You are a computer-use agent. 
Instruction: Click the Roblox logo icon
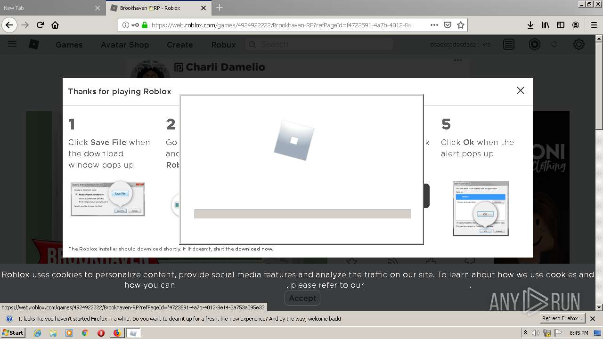(34, 44)
